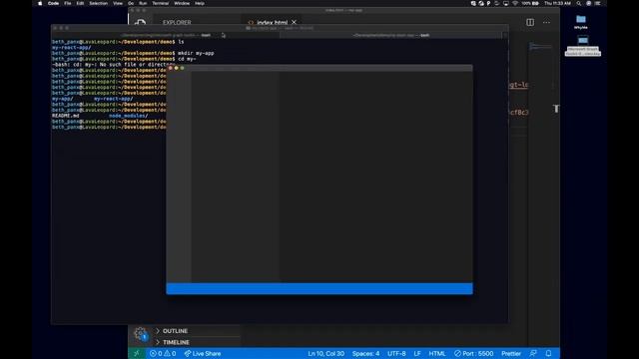The height and width of the screenshot is (359, 639).
Task: Click the terminal line 'mkdir my-app'
Action: 196,53
